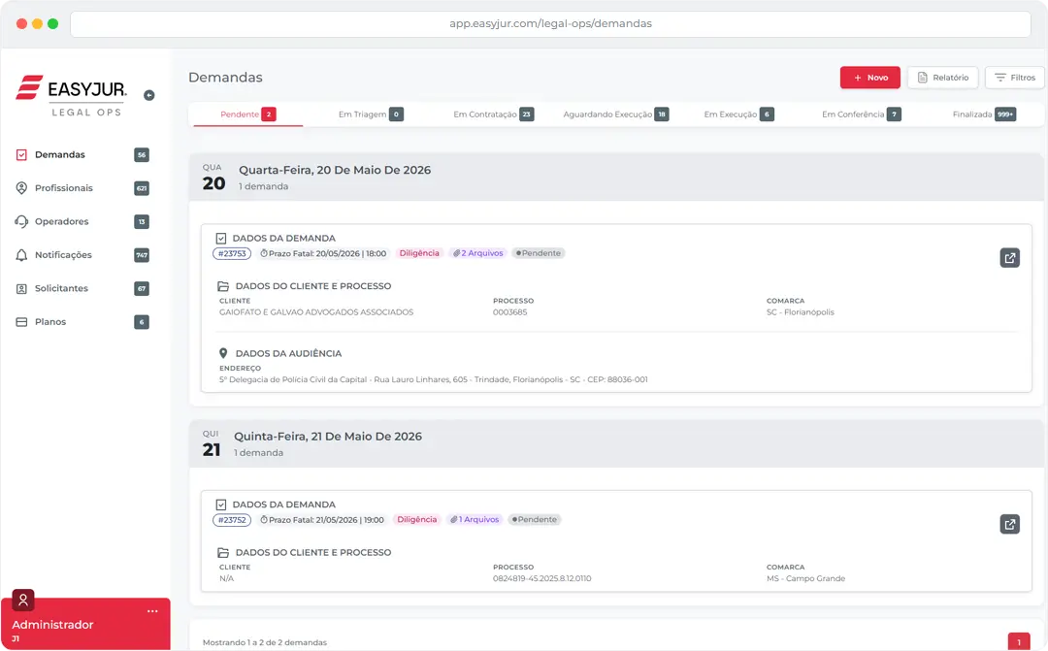Open the Profissionais section
The image size is (1048, 651).
(x=82, y=188)
